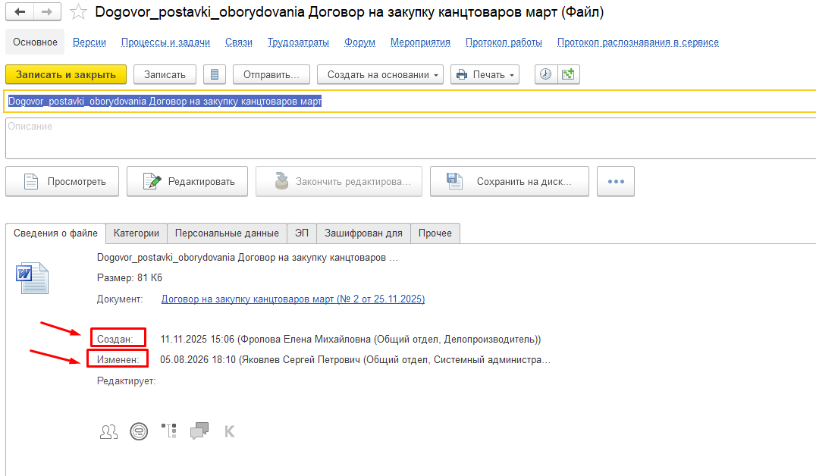Click Сохранить на диск... button
This screenshot has height=476, width=816.
(510, 182)
